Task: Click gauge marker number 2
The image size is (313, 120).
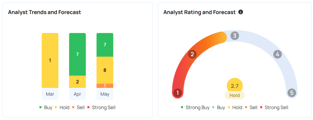Action: tap(192, 54)
